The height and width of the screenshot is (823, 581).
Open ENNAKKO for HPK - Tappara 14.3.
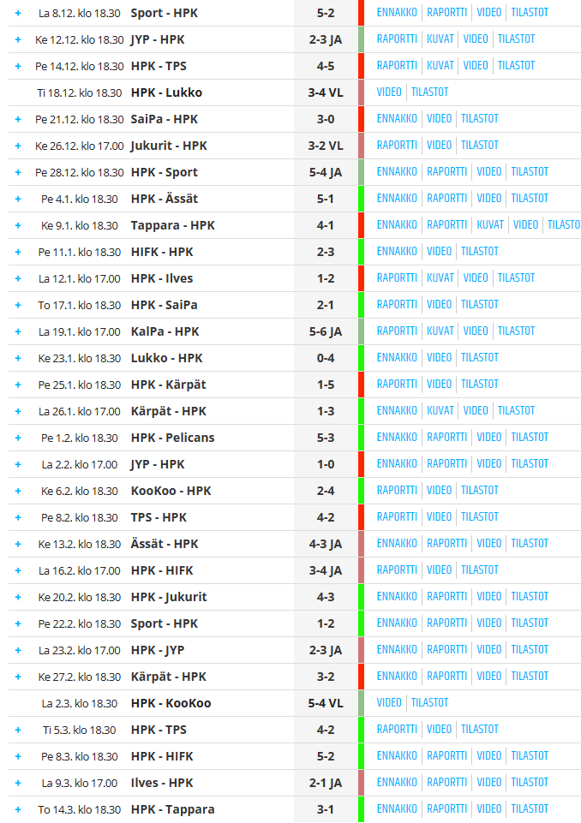(x=397, y=808)
